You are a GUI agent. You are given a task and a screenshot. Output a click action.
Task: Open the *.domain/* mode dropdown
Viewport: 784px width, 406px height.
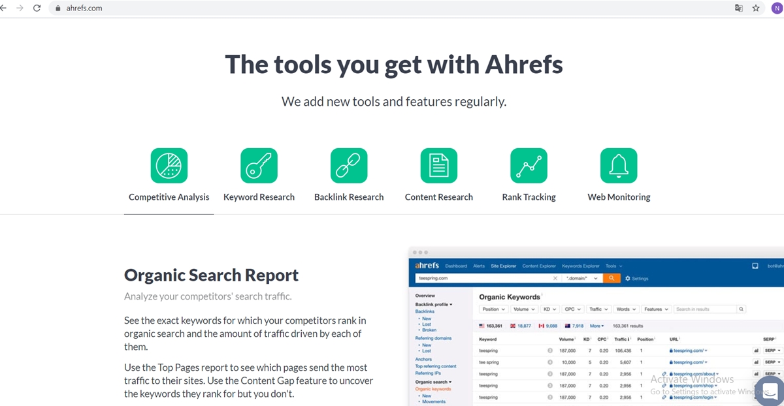[x=583, y=279]
